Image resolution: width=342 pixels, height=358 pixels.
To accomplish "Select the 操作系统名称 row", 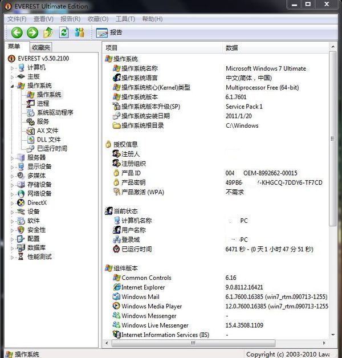I will coord(215,68).
